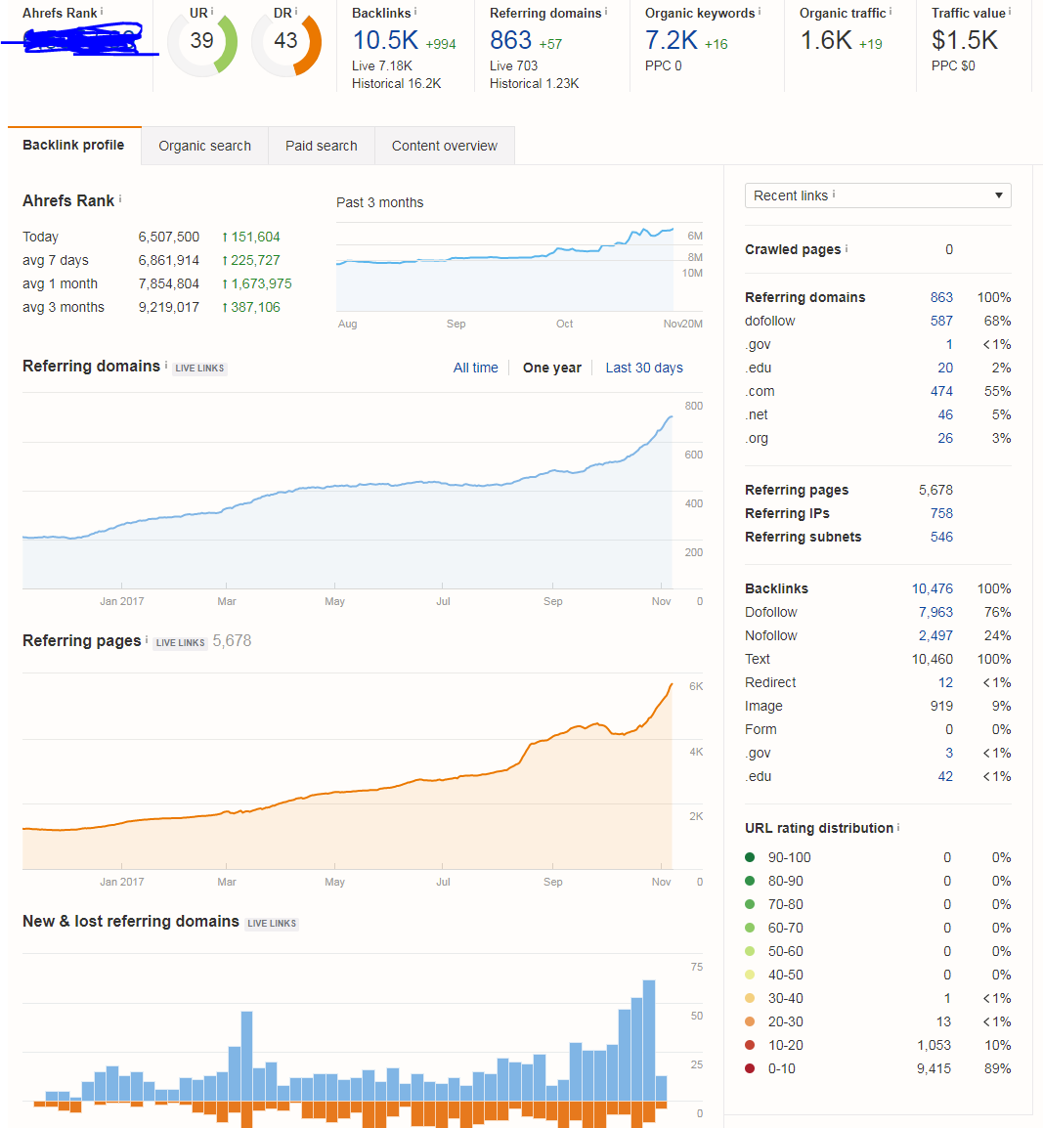Click the Image backlinks count 919

pos(941,706)
